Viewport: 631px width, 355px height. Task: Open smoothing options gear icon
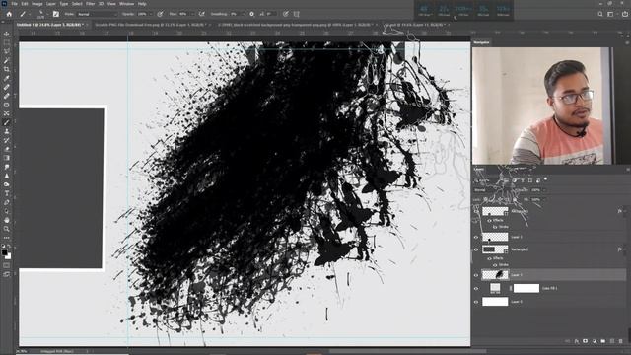click(252, 14)
